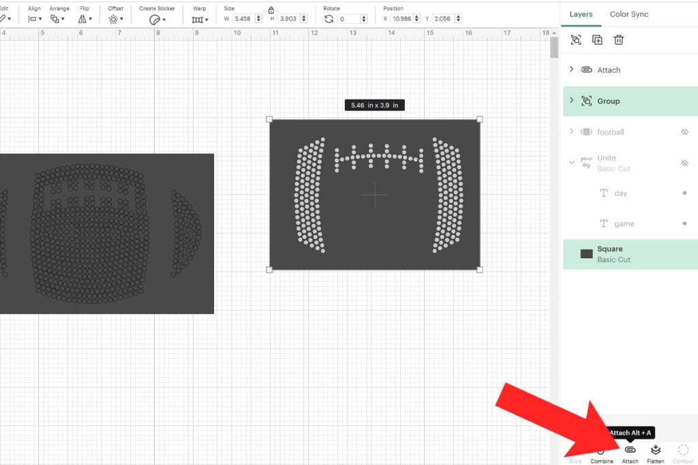Screen dimensions: 698x465
Task: Click the Square layer's dark color swatch
Action: coord(586,254)
